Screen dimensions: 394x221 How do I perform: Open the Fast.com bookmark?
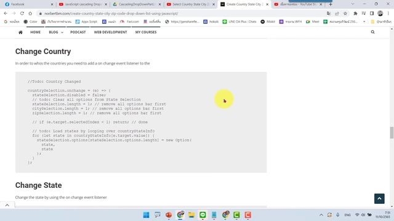pyautogui.click(x=129, y=22)
